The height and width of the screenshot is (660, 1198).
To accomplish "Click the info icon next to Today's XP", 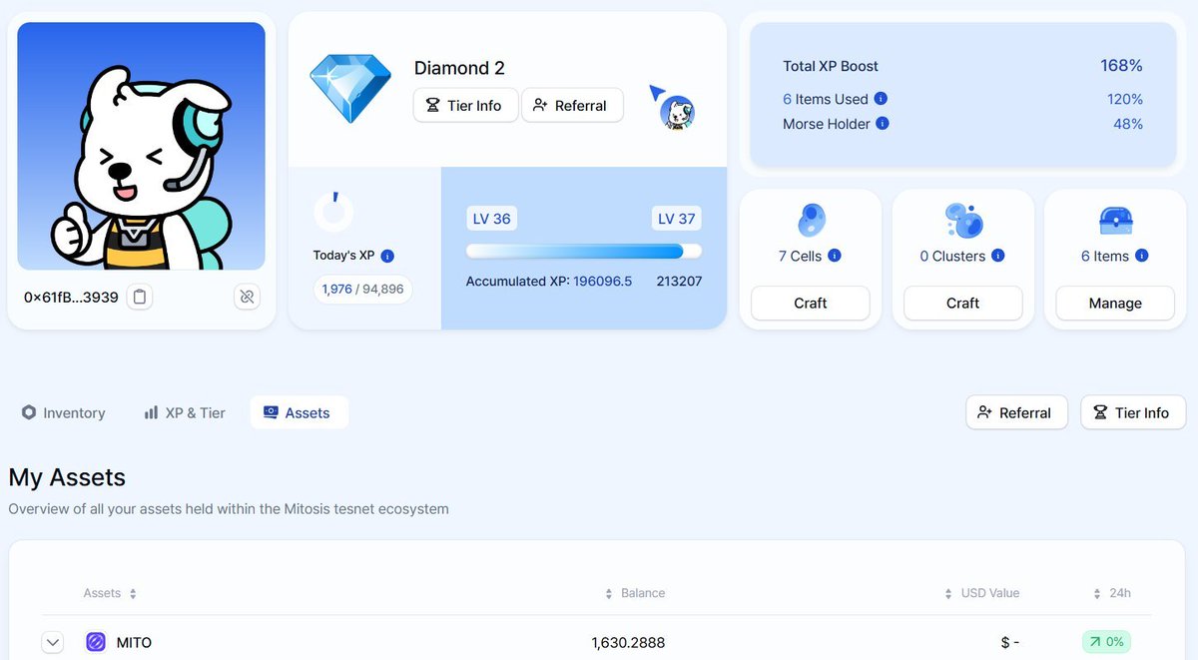I will (387, 256).
